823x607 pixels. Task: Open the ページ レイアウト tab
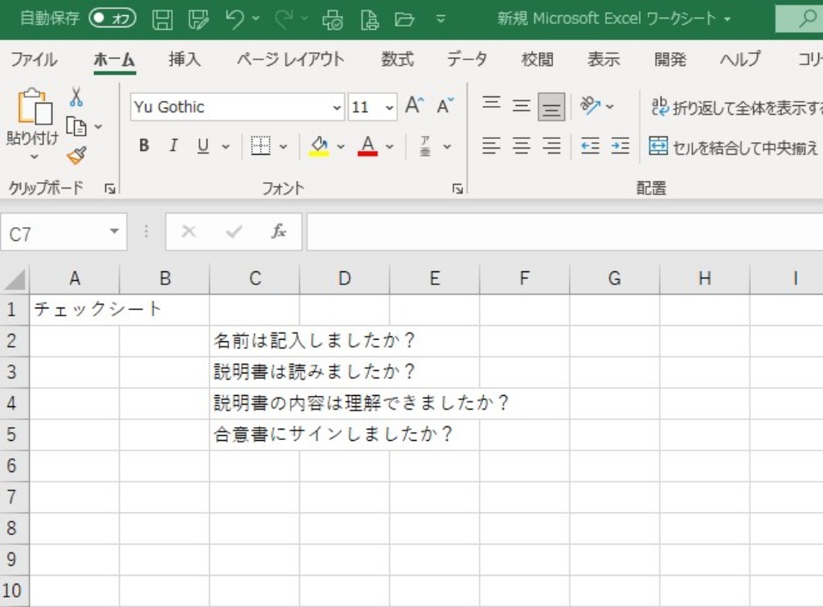tap(290, 59)
